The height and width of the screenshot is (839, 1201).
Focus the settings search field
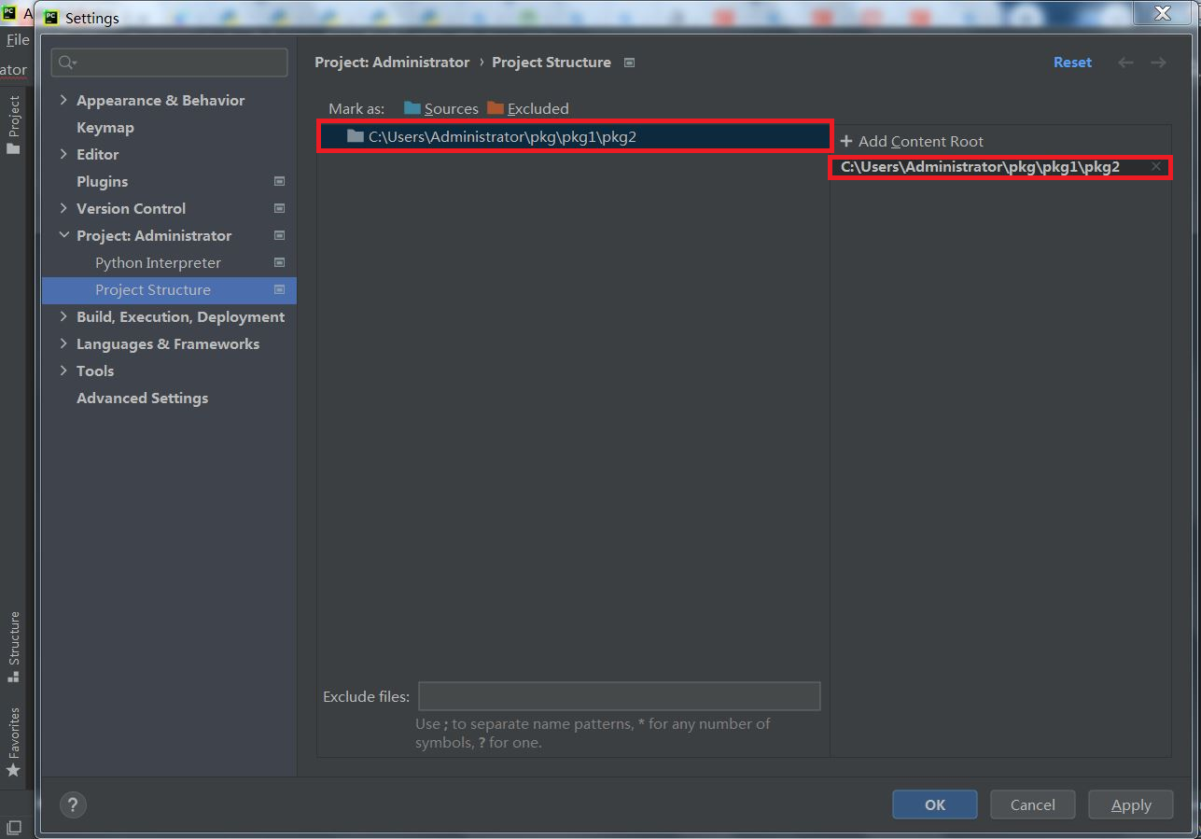[169, 63]
